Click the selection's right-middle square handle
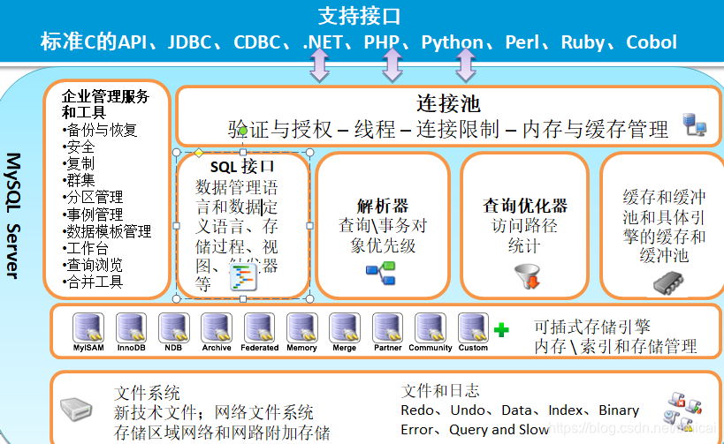This screenshot has width=724, height=444. [309, 225]
